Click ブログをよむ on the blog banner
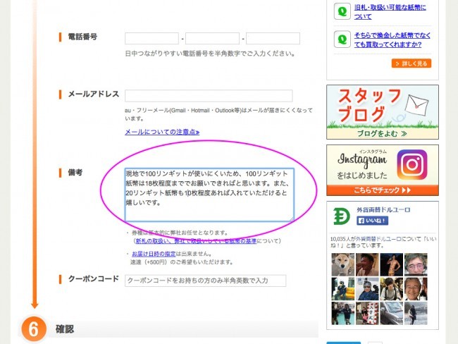 pos(382,133)
